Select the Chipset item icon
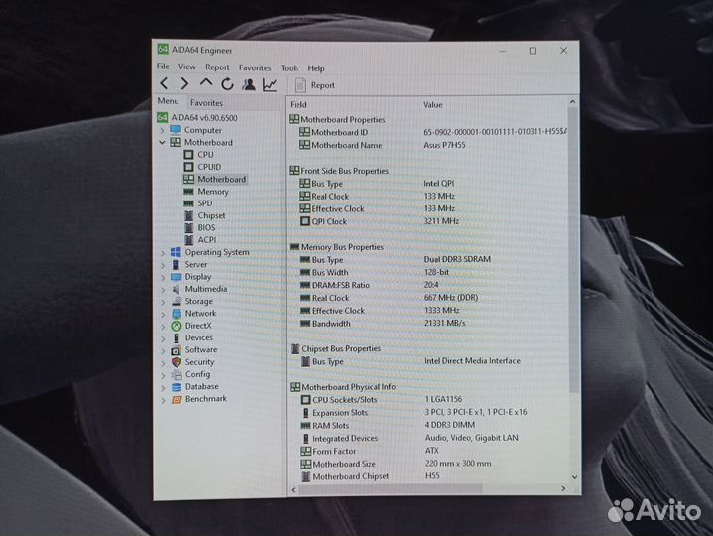Image resolution: width=713 pixels, height=536 pixels. pyautogui.click(x=189, y=215)
